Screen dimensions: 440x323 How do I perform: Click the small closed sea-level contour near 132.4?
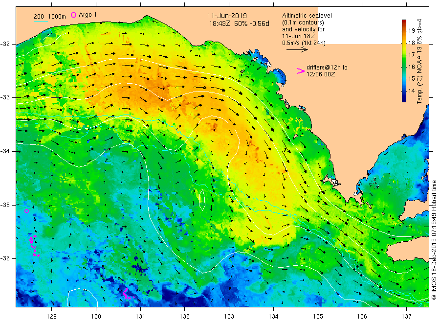[202, 200]
